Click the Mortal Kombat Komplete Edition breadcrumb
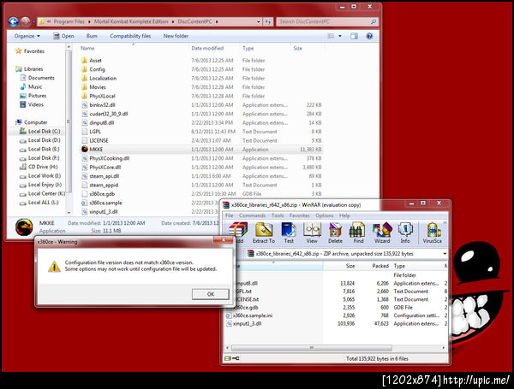Viewport: 514px width, 389px height. [x=131, y=21]
